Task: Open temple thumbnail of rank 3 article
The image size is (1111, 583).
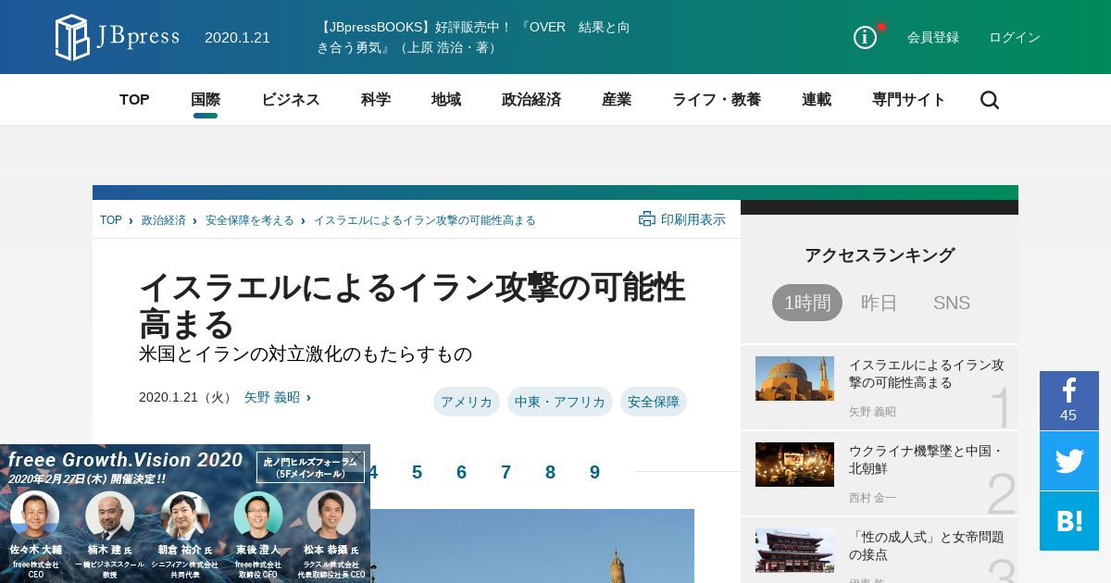Action: (x=794, y=551)
